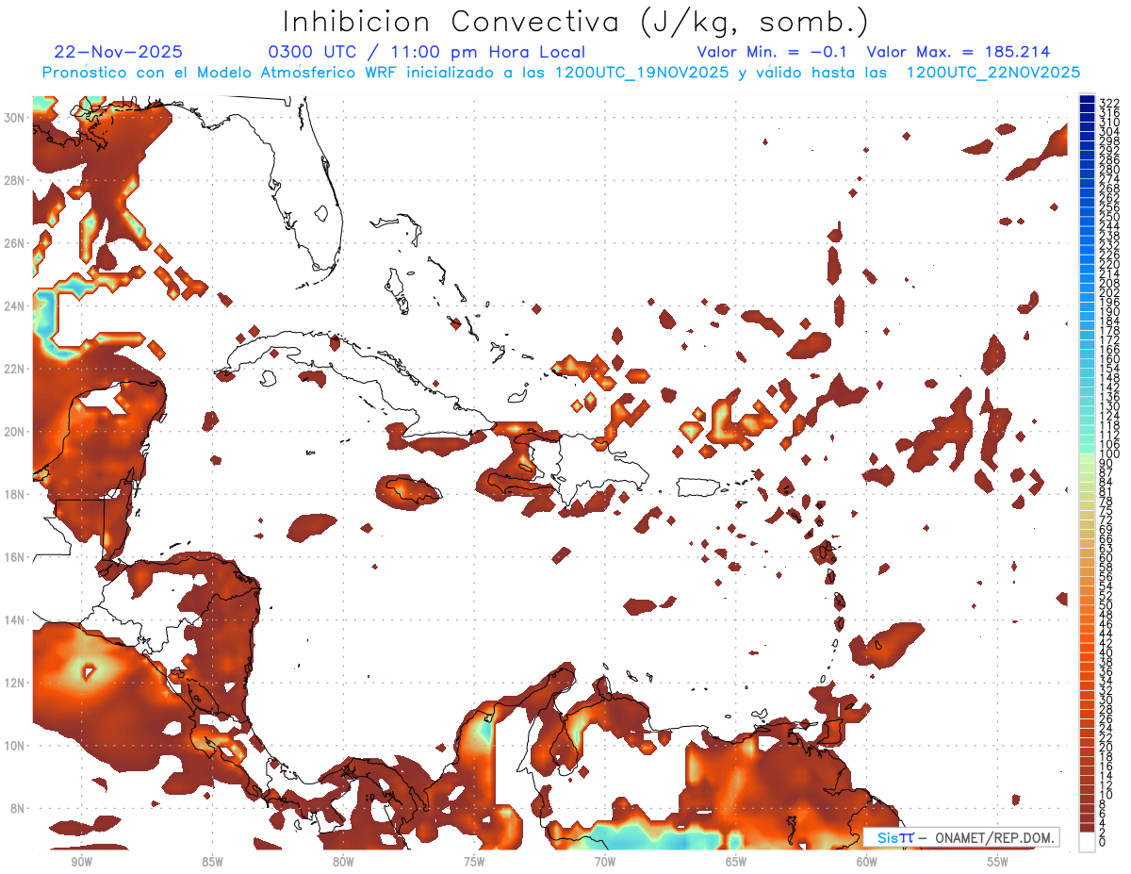1131x874 pixels.
Task: Click the WRF model forecast description line
Action: click(561, 73)
